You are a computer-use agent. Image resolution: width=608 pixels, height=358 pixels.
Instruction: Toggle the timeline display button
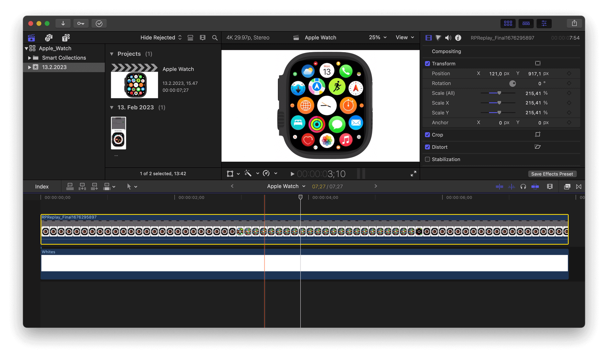click(x=526, y=23)
